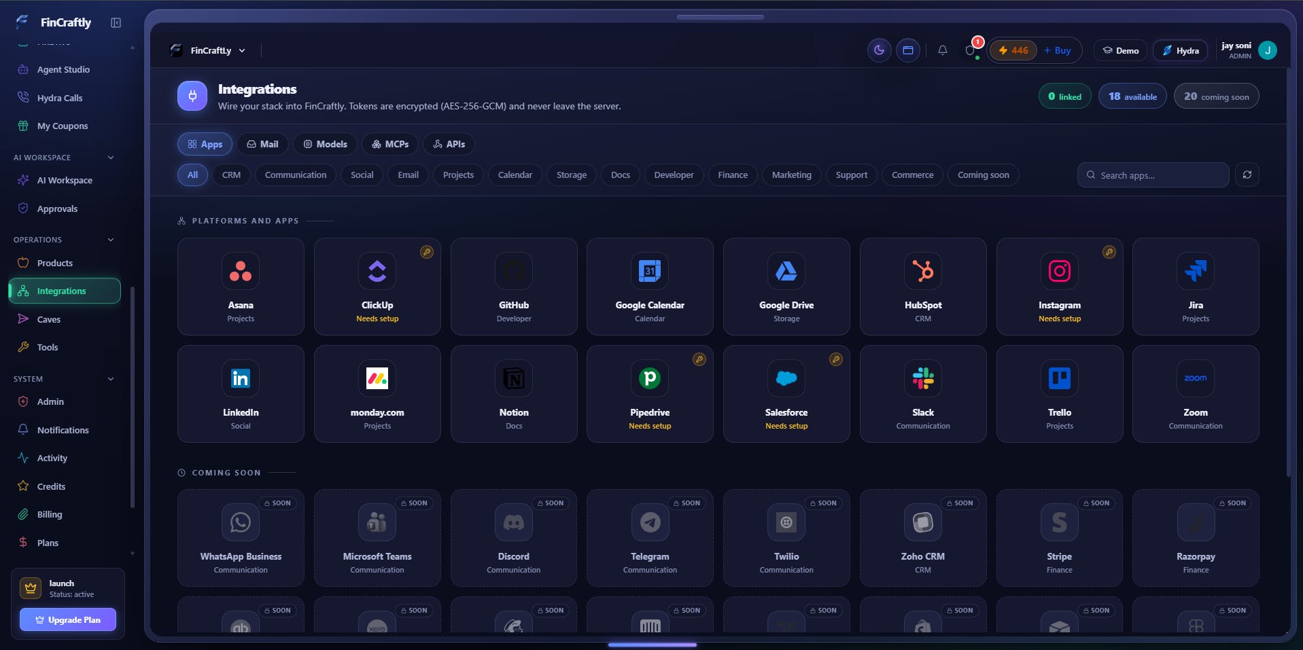Collapse the Operations sidebar section
This screenshot has width=1303, height=650.
pos(111,240)
